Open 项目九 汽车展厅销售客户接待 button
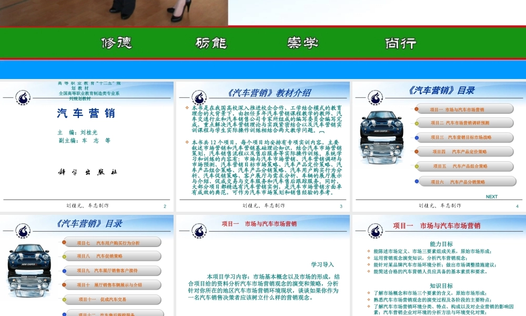The width and height of the screenshot is (526, 316). [113, 271]
